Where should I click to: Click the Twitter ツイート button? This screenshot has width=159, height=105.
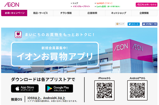pyautogui.click(x=134, y=24)
